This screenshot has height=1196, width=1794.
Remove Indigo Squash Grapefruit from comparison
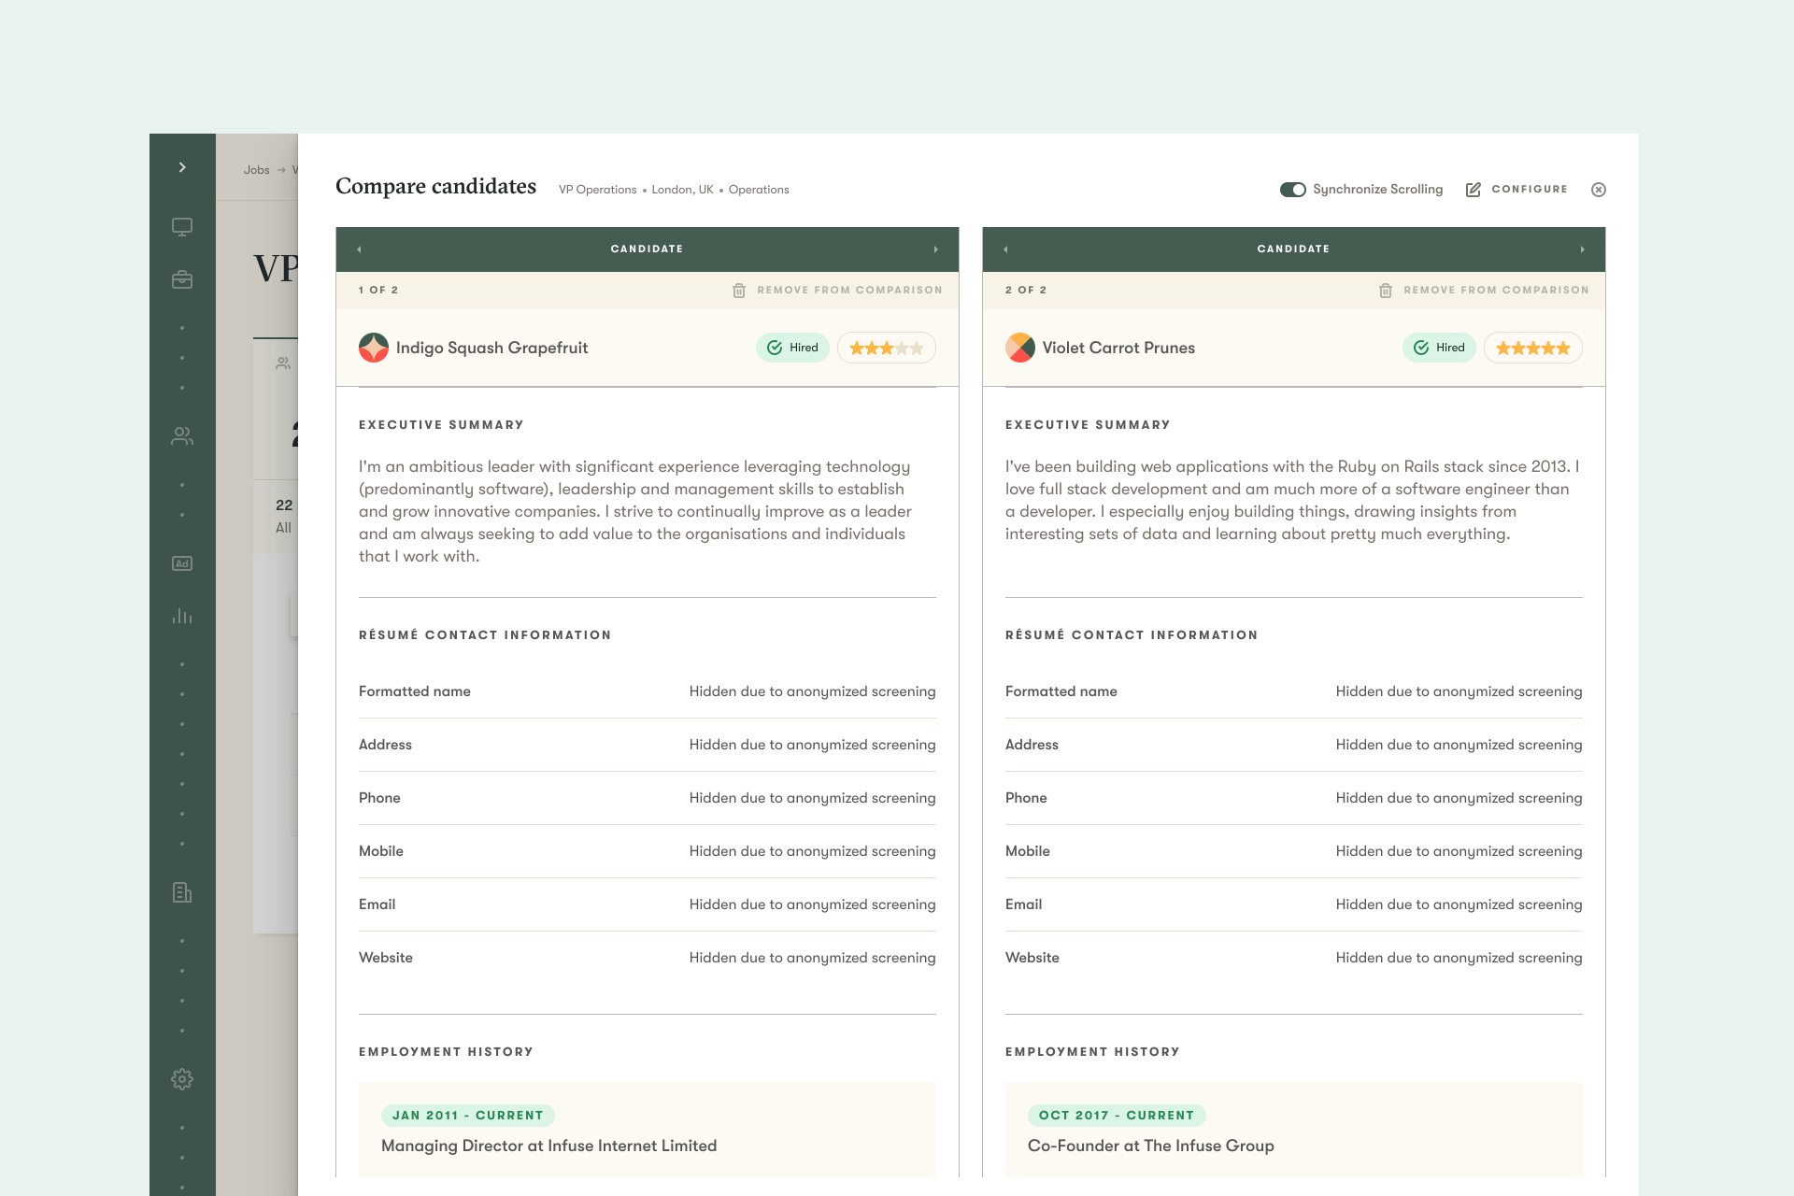837,291
